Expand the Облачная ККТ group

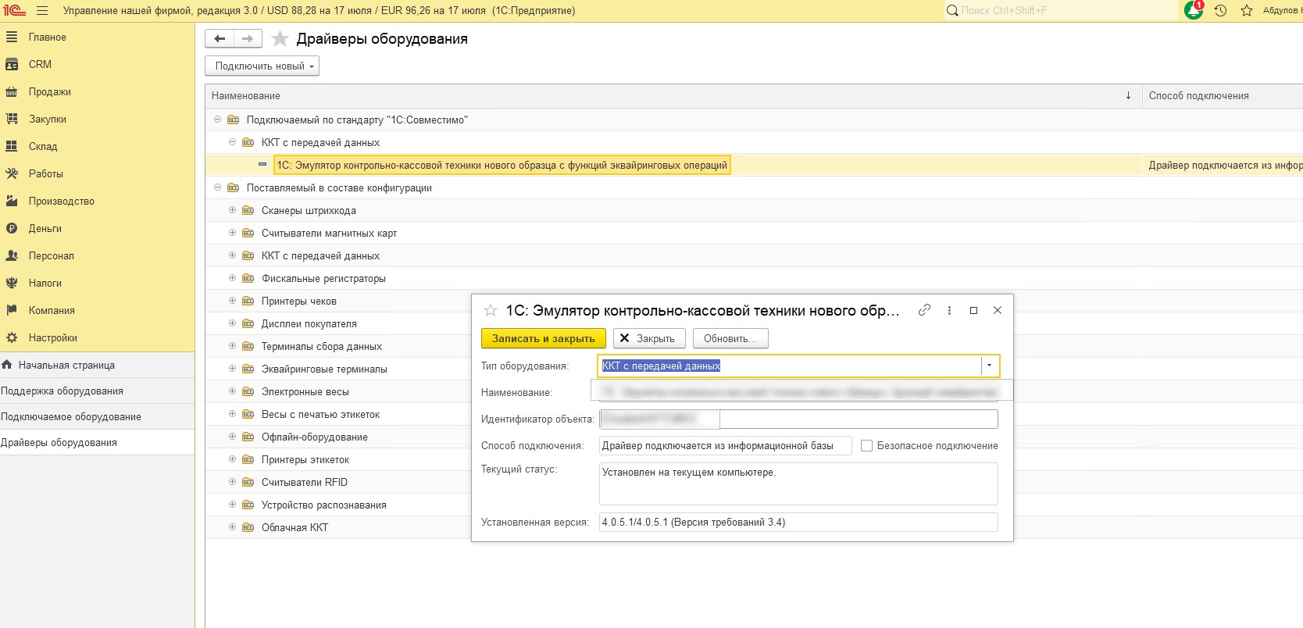coord(232,527)
